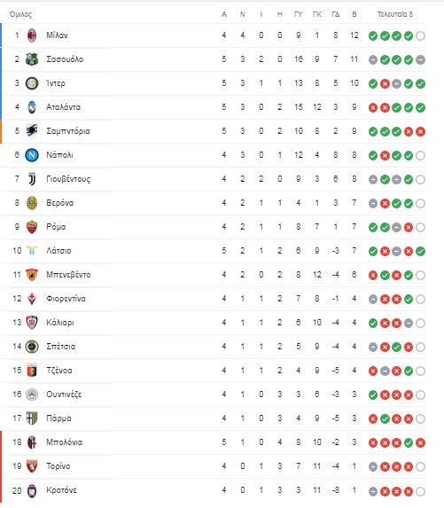Image resolution: width=444 pixels, height=508 pixels.
Task: Click the Fiorentina club crest
Action: (x=32, y=299)
